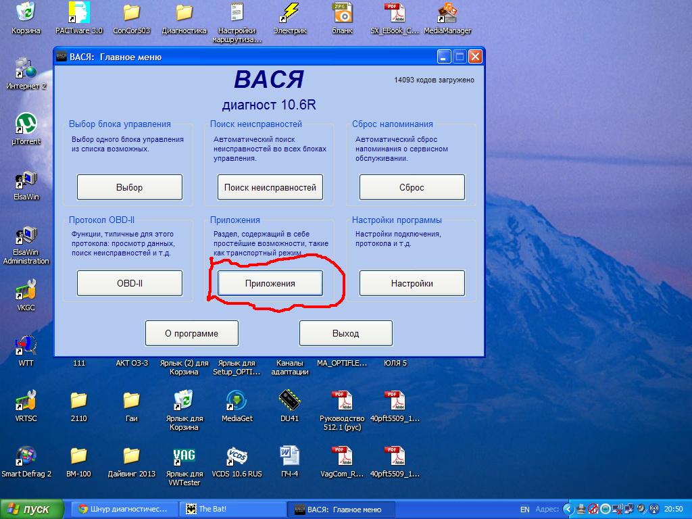Click the "MA_OPTIFLE..." desktop label

click(342, 363)
